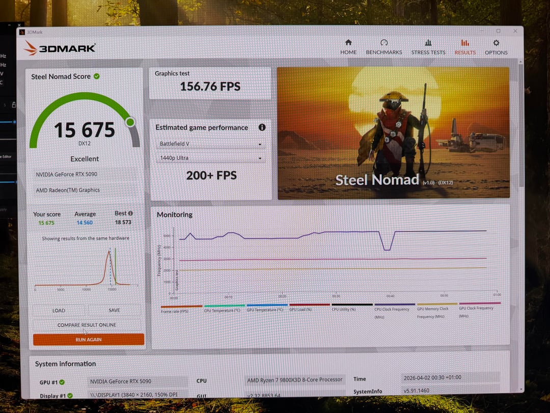The height and width of the screenshot is (413, 550).
Task: Open the Battlefield V game dropdown
Action: pos(210,144)
